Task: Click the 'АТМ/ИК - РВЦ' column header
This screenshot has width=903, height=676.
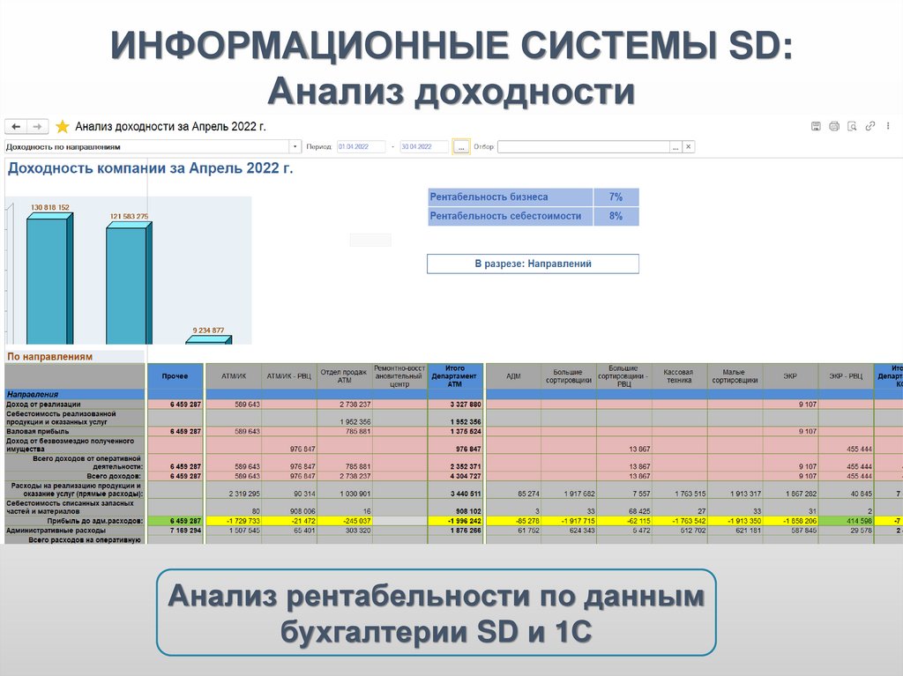Action: pos(289,376)
